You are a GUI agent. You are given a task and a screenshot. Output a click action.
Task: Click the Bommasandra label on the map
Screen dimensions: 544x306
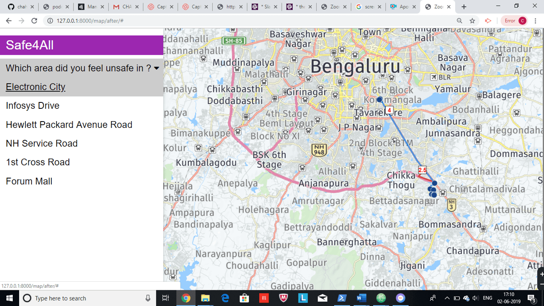450,224
